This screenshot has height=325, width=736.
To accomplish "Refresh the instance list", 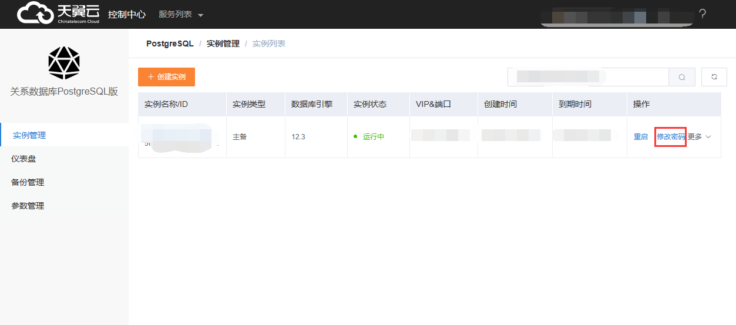I will [714, 77].
